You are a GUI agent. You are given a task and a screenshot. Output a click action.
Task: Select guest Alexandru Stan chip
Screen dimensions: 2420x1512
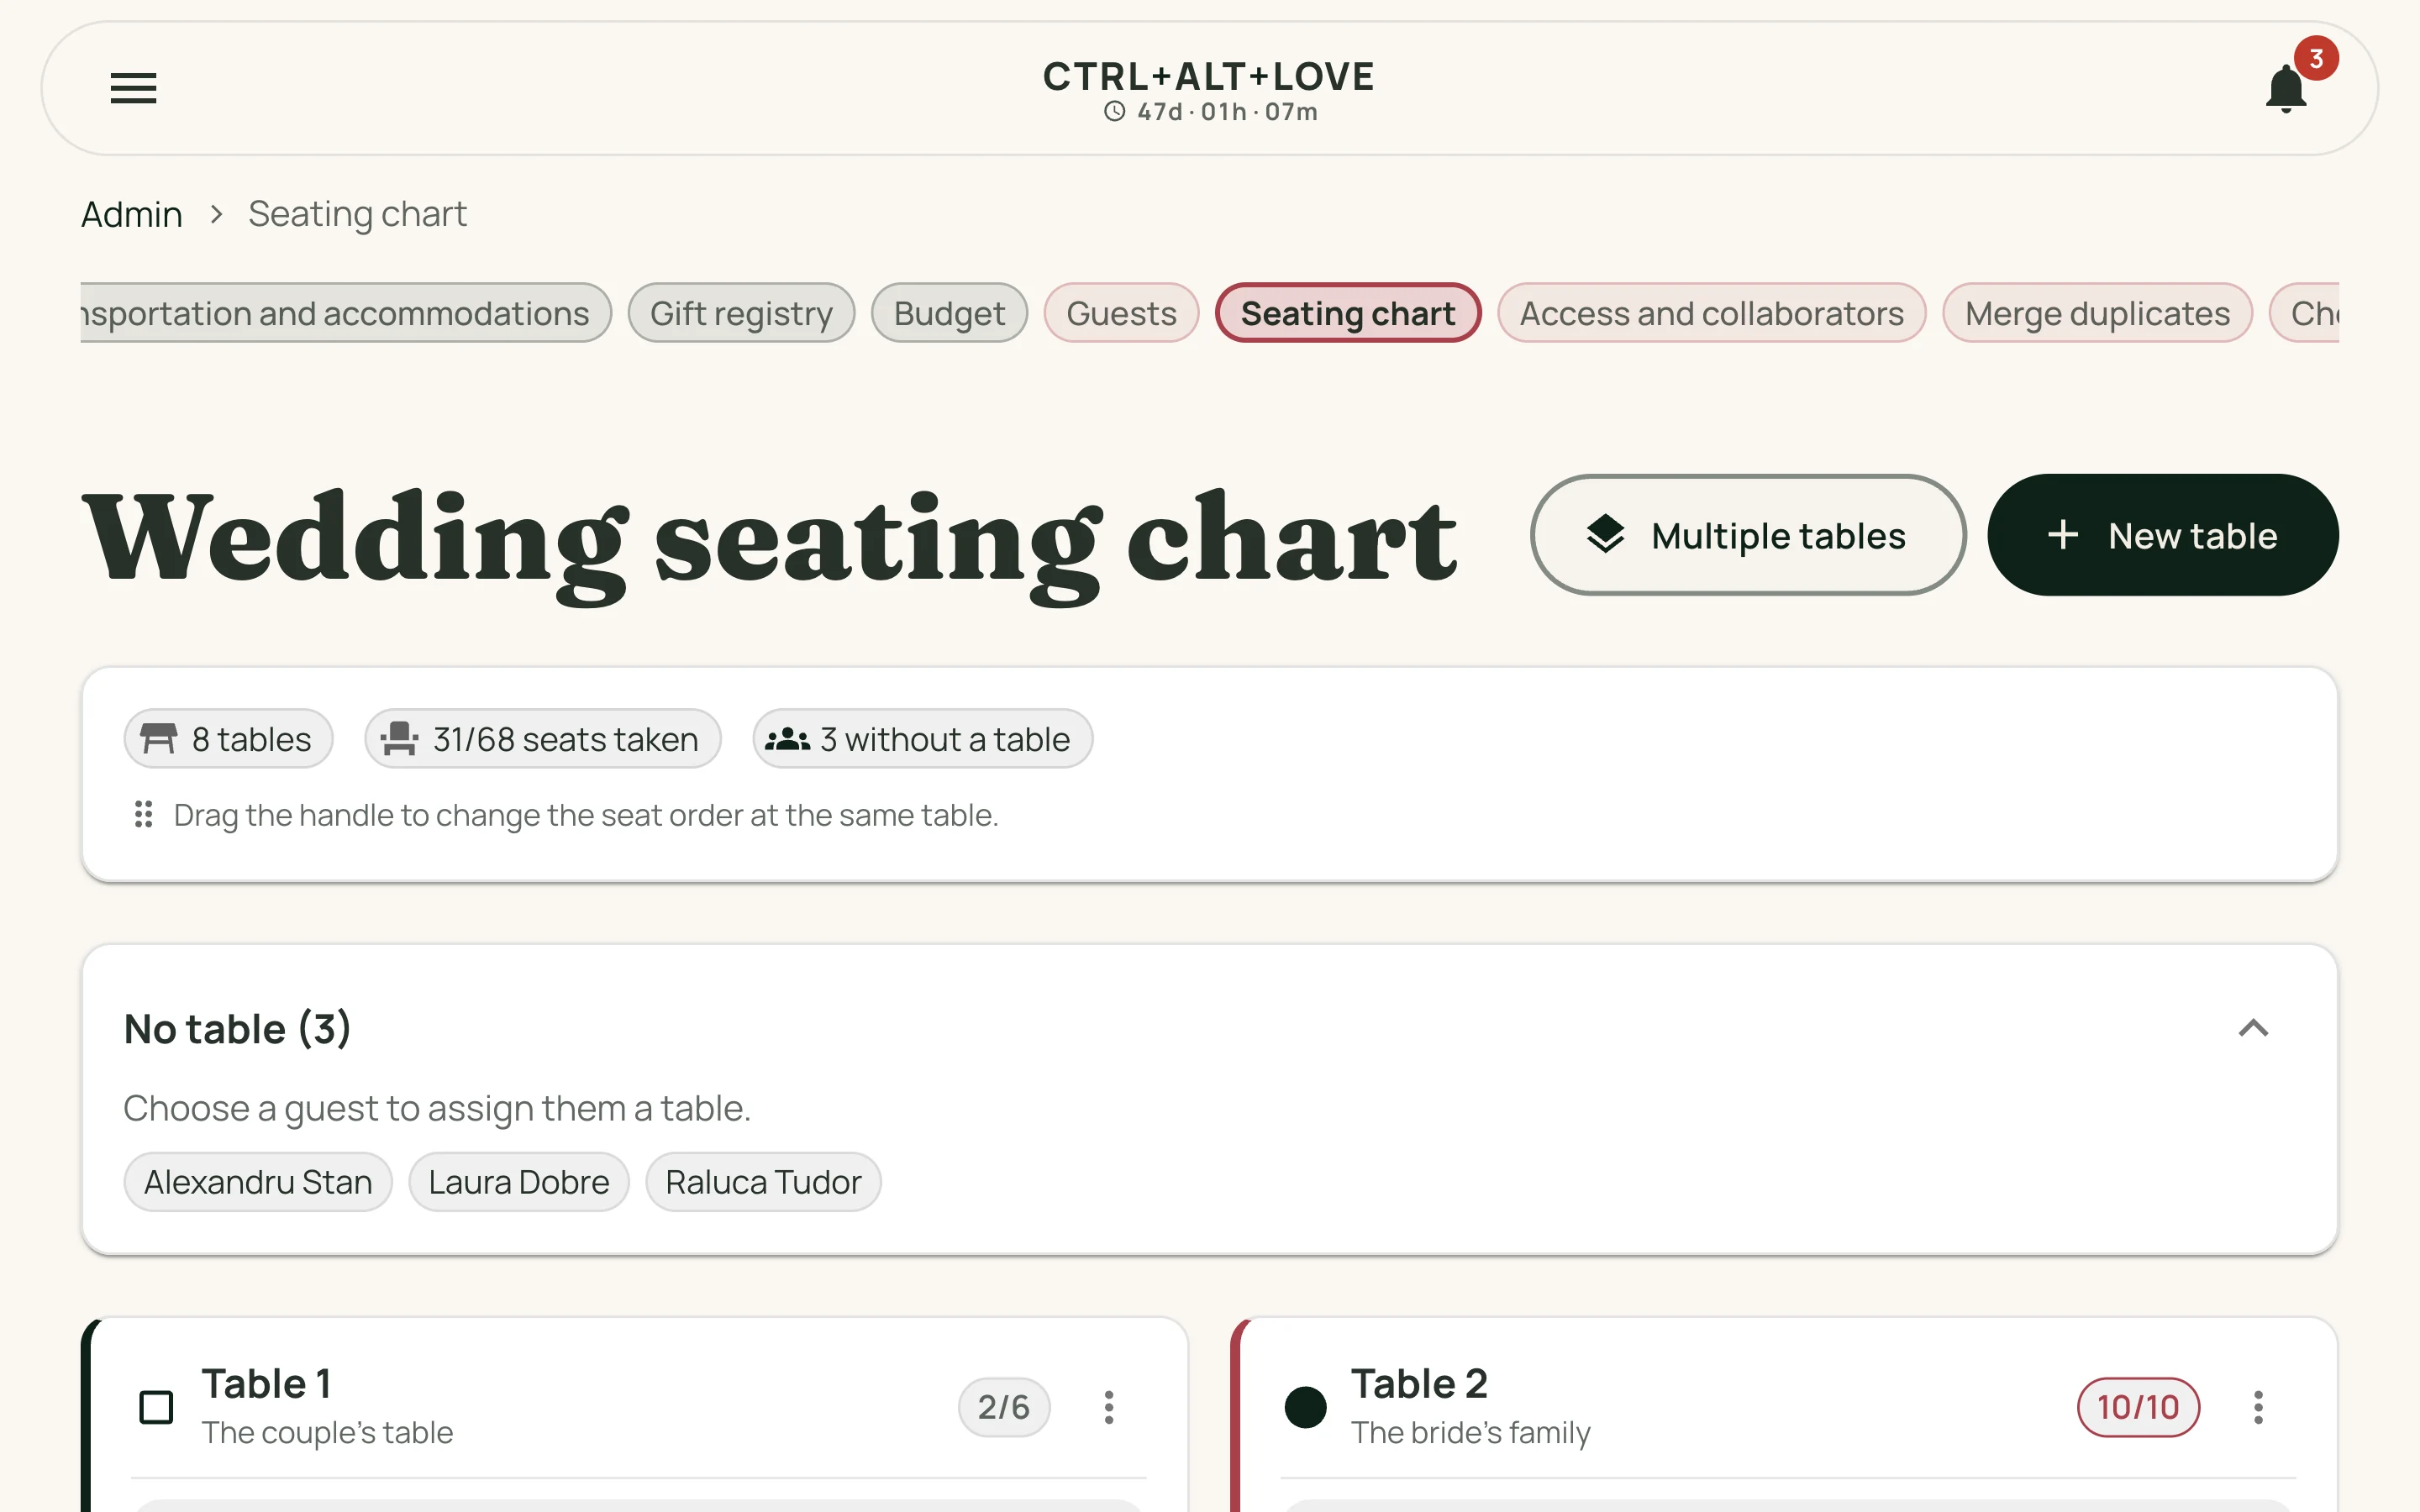[x=258, y=1182]
